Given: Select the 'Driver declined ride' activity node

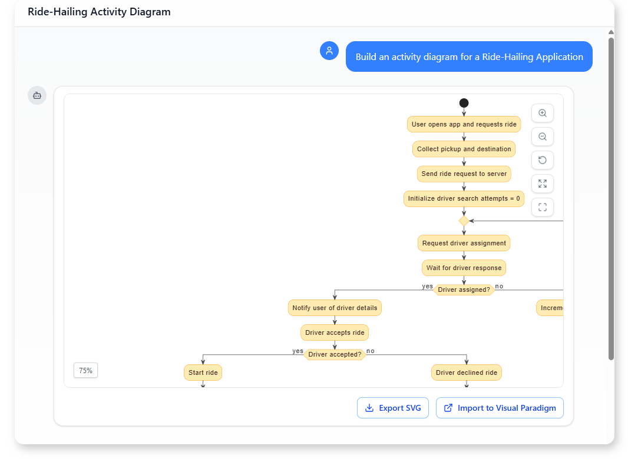Looking at the screenshot, I should pyautogui.click(x=466, y=372).
